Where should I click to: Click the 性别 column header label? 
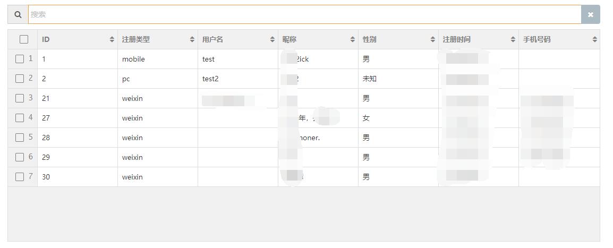pos(369,39)
